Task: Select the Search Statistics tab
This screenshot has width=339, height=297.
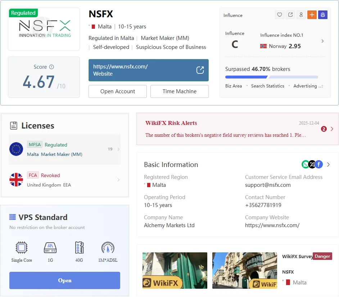Action: tap(268, 86)
